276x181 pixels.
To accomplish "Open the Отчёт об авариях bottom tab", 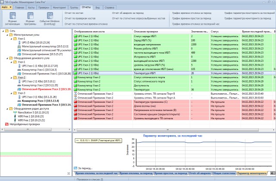I will (200, 173).
